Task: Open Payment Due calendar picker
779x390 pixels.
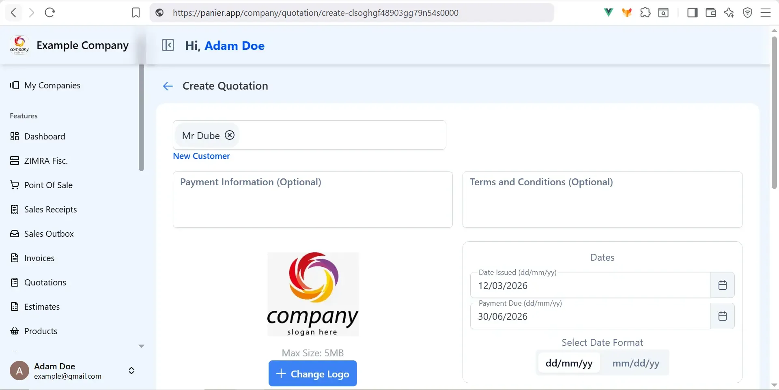Action: click(722, 316)
